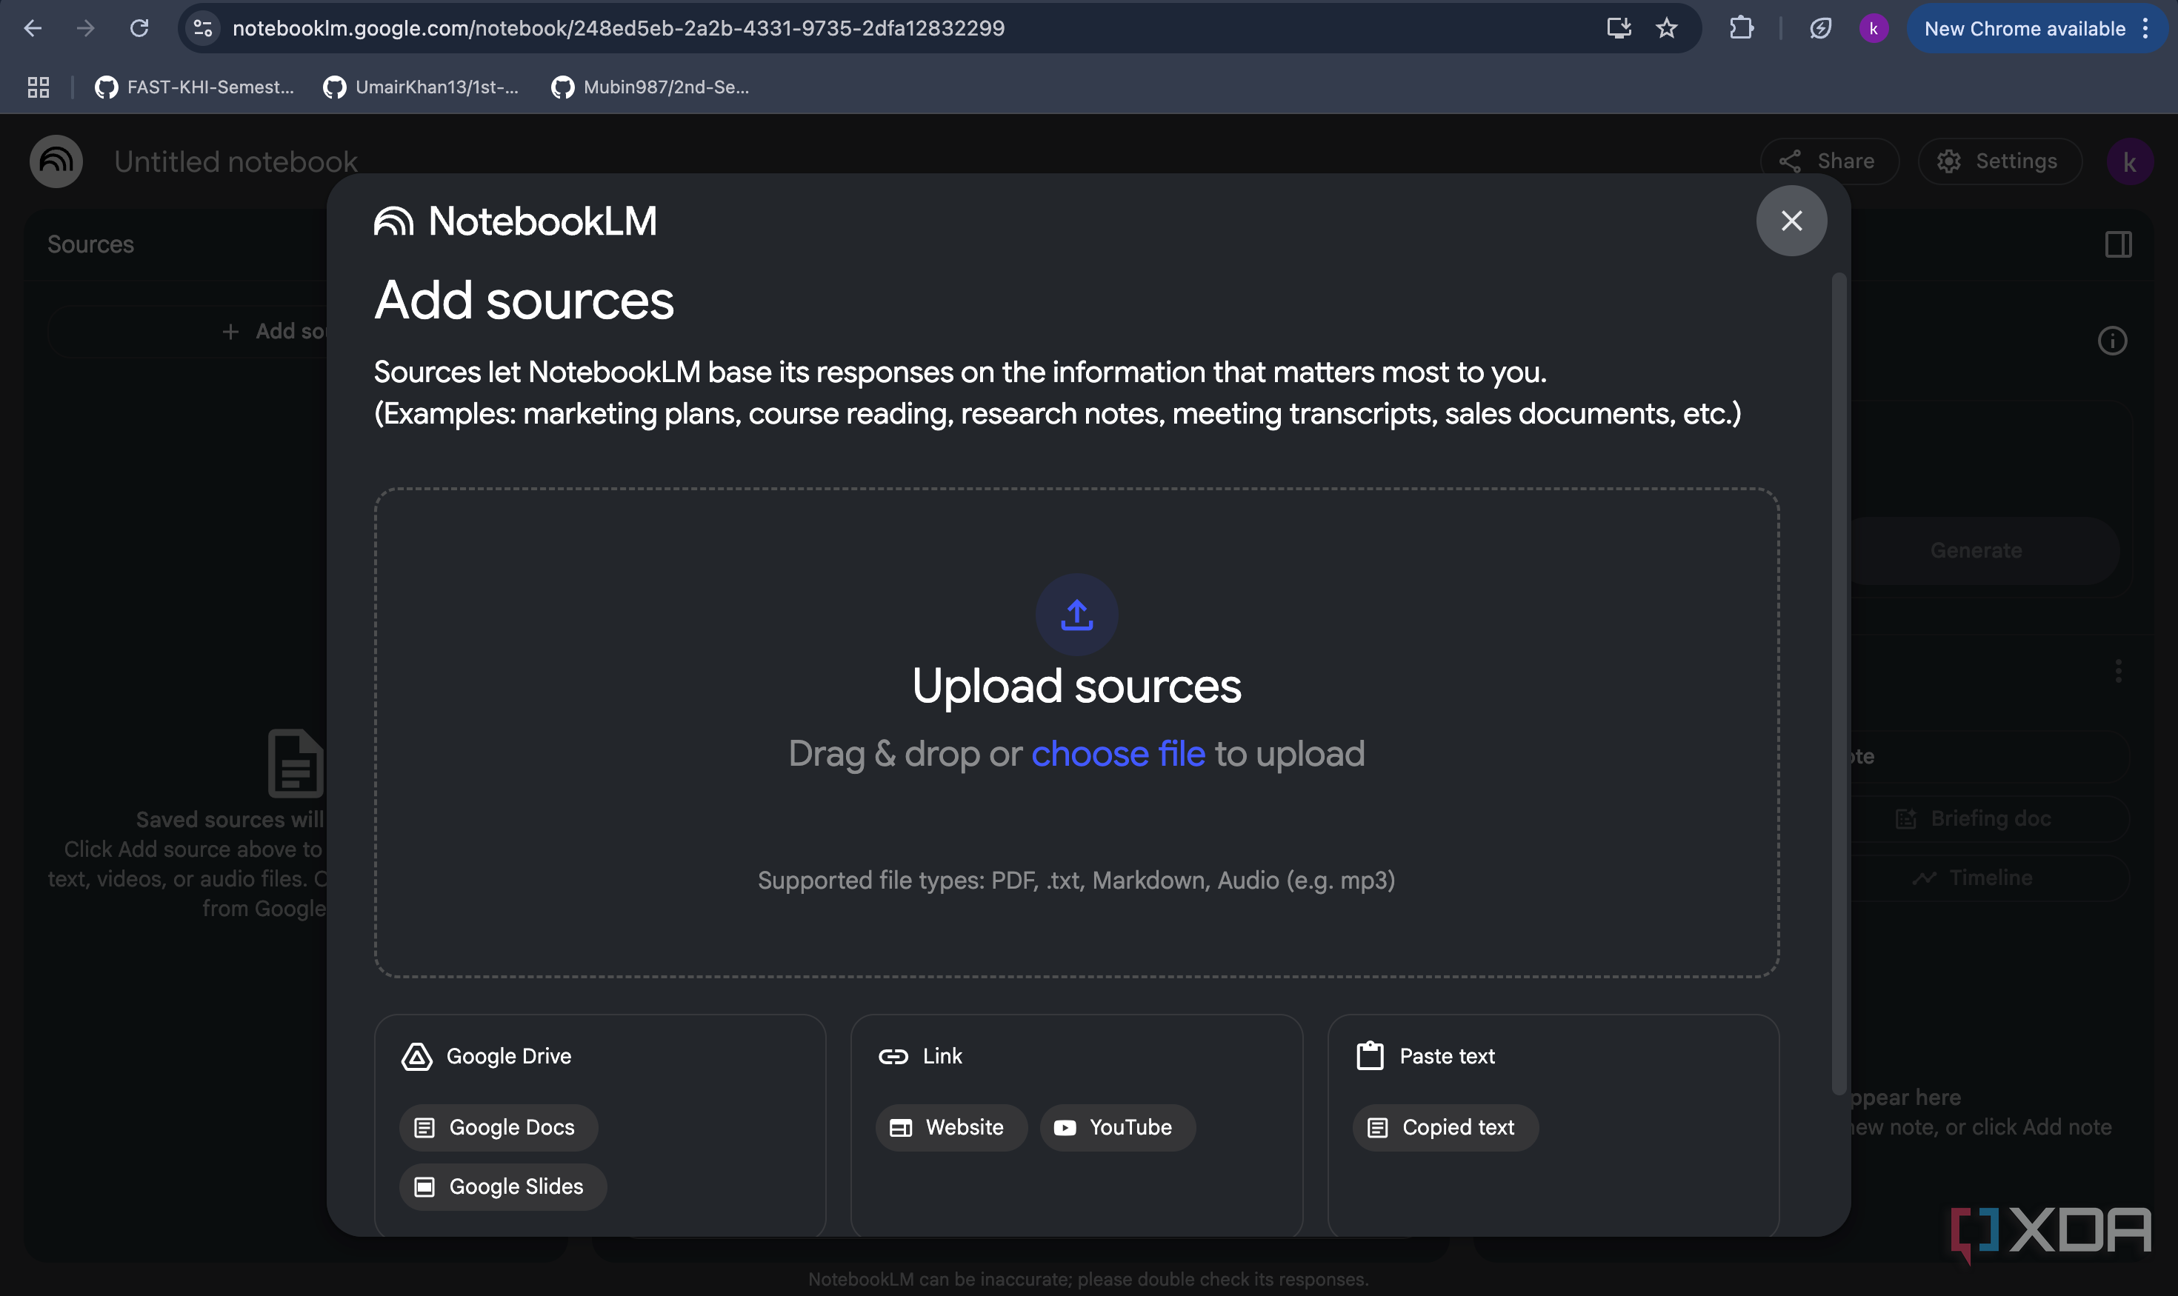Click the choose file link

pos(1119,754)
